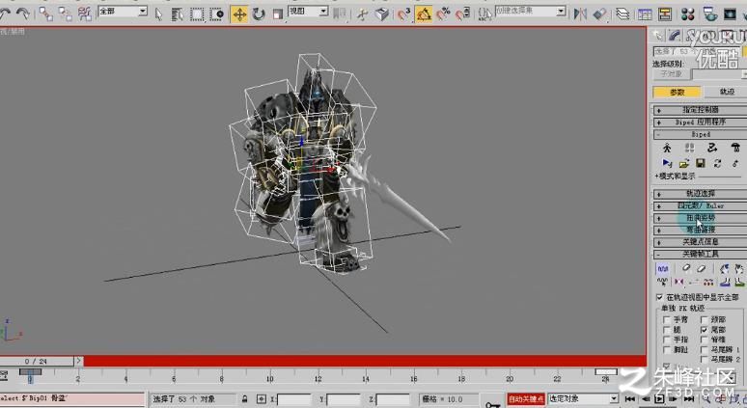This screenshot has width=747, height=408.
Task: Uncheck the 尾部 FK track checkbox
Action: pos(705,330)
